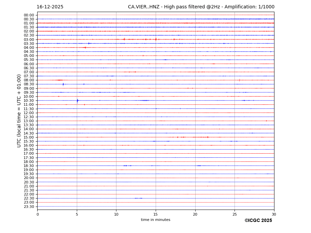Click the red event near minute 6 on 04:00 trace
Screen dimensions: 311x233
click(x=85, y=48)
